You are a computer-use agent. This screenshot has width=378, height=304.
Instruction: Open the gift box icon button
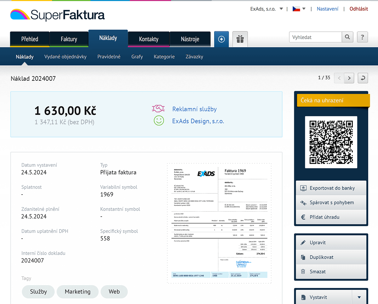point(240,39)
